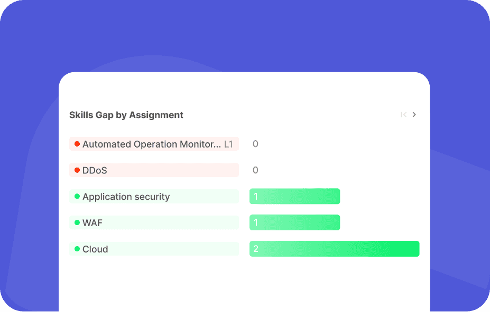Go to next page using right chevron

tap(414, 115)
